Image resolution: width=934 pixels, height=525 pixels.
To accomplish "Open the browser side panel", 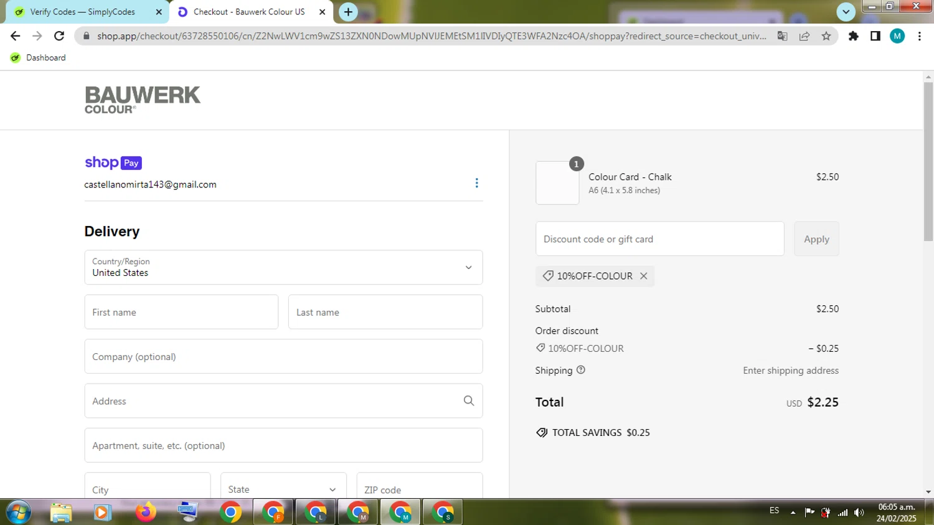I will (875, 36).
